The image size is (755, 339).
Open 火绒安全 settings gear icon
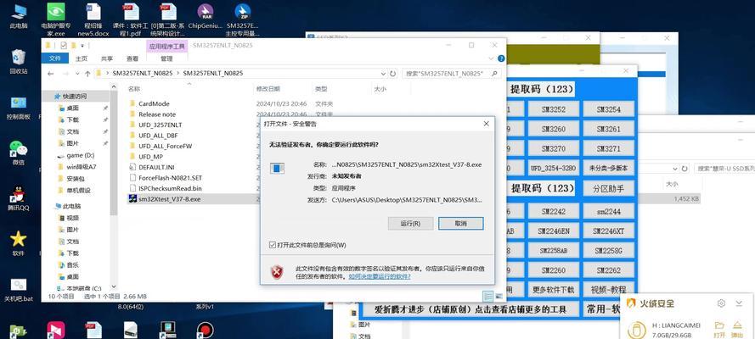pos(721,303)
